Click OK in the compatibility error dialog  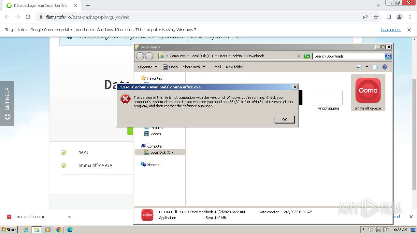click(x=284, y=120)
